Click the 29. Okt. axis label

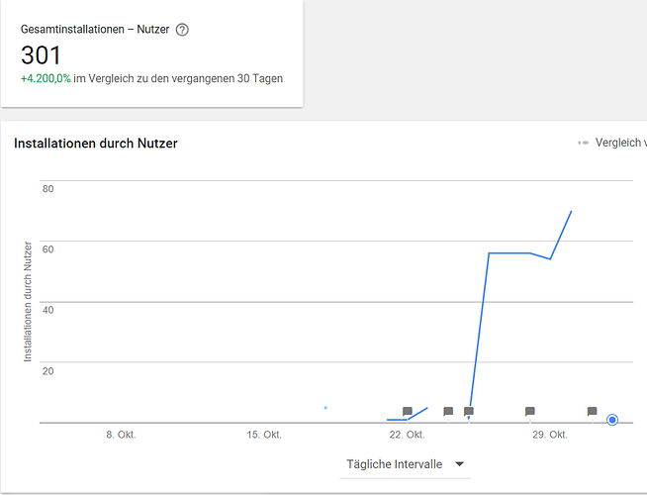point(550,435)
